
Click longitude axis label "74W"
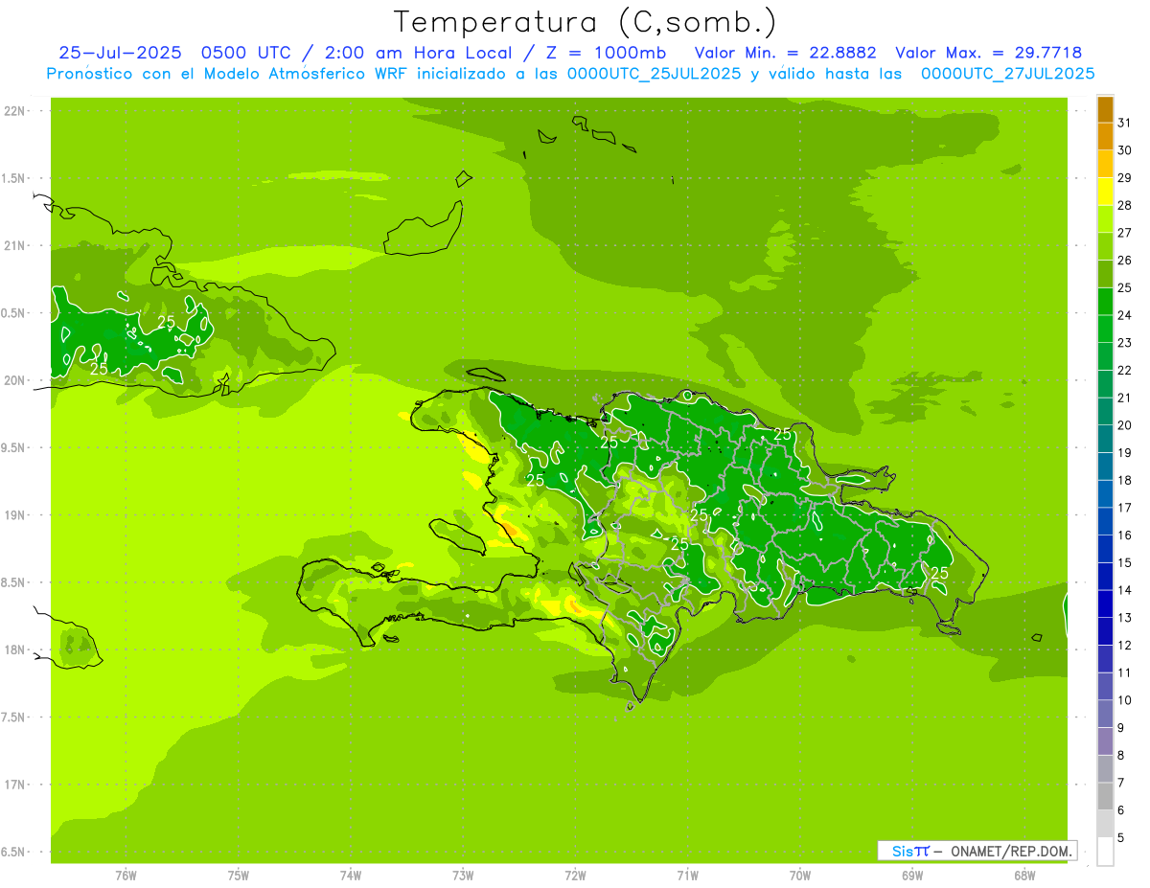351,876
